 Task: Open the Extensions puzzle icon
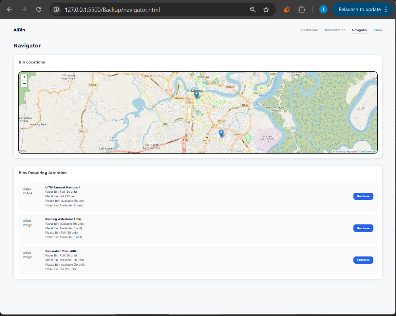tap(302, 9)
